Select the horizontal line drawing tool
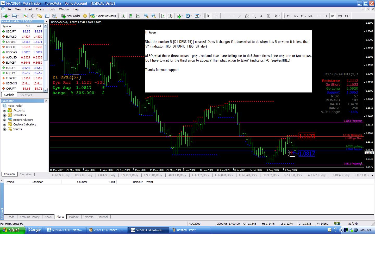This screenshot has height=266, width=375. [x=232, y=16]
